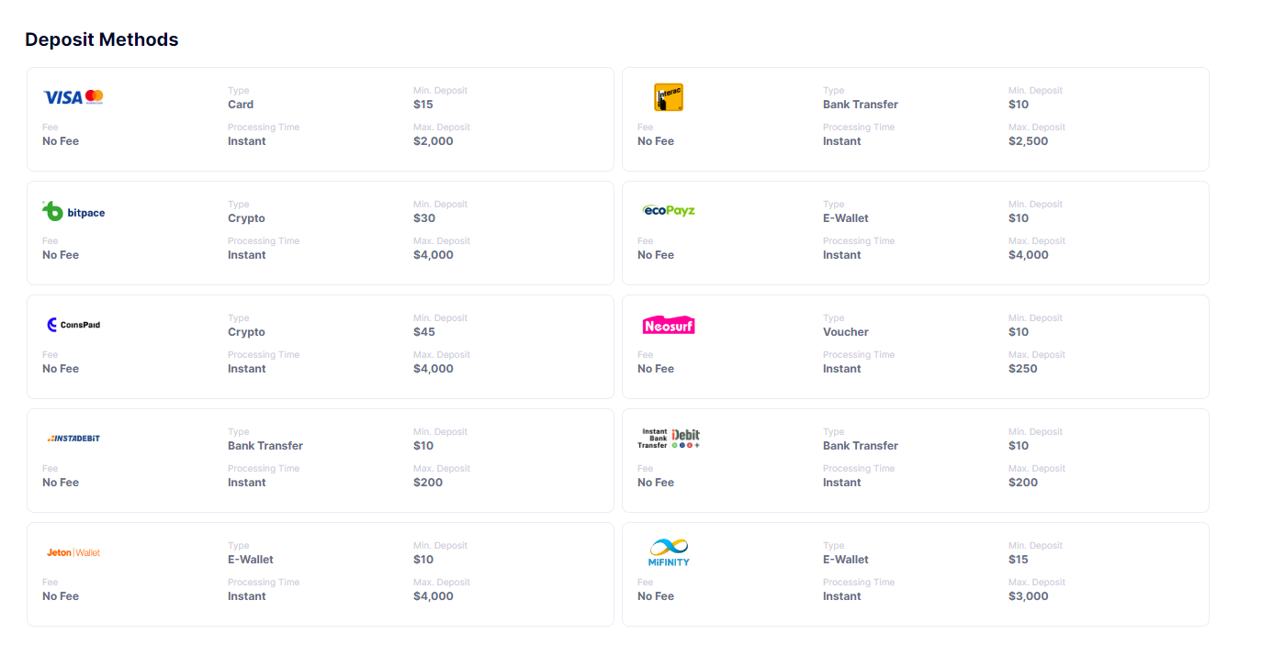Click the pink Neosurf logo
Image resolution: width=1262 pixels, height=667 pixels.
(669, 325)
